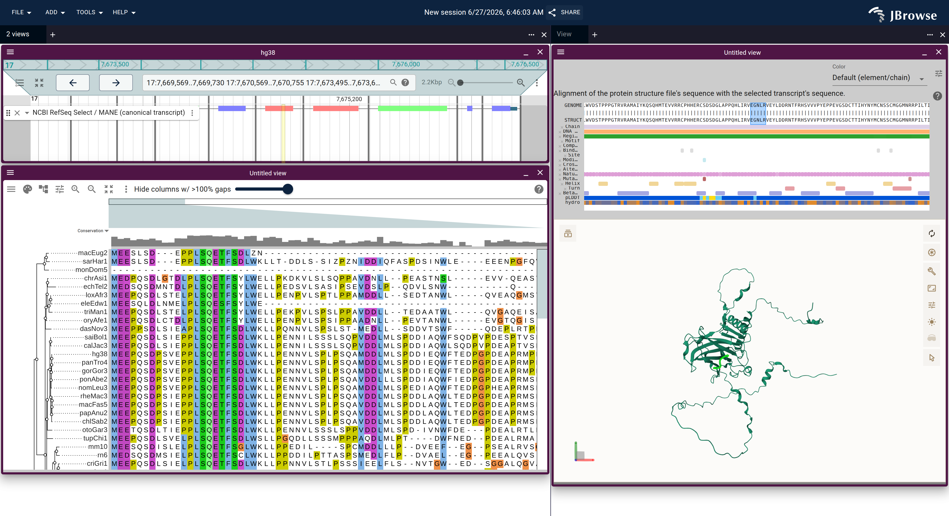The width and height of the screenshot is (949, 516).
Task: Open MSA more options vertical dots
Action: (126, 189)
